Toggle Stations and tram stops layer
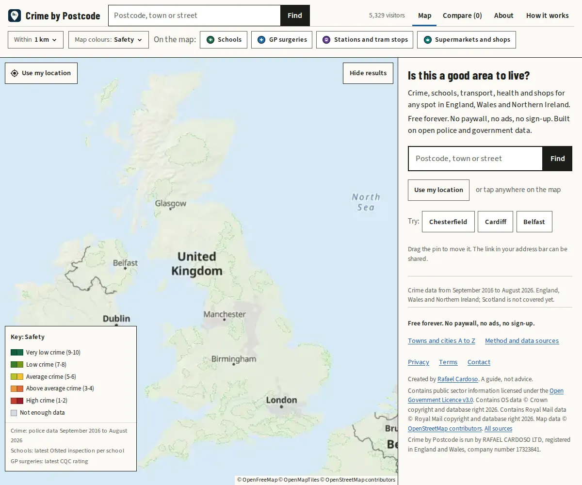582x485 pixels. tap(365, 40)
